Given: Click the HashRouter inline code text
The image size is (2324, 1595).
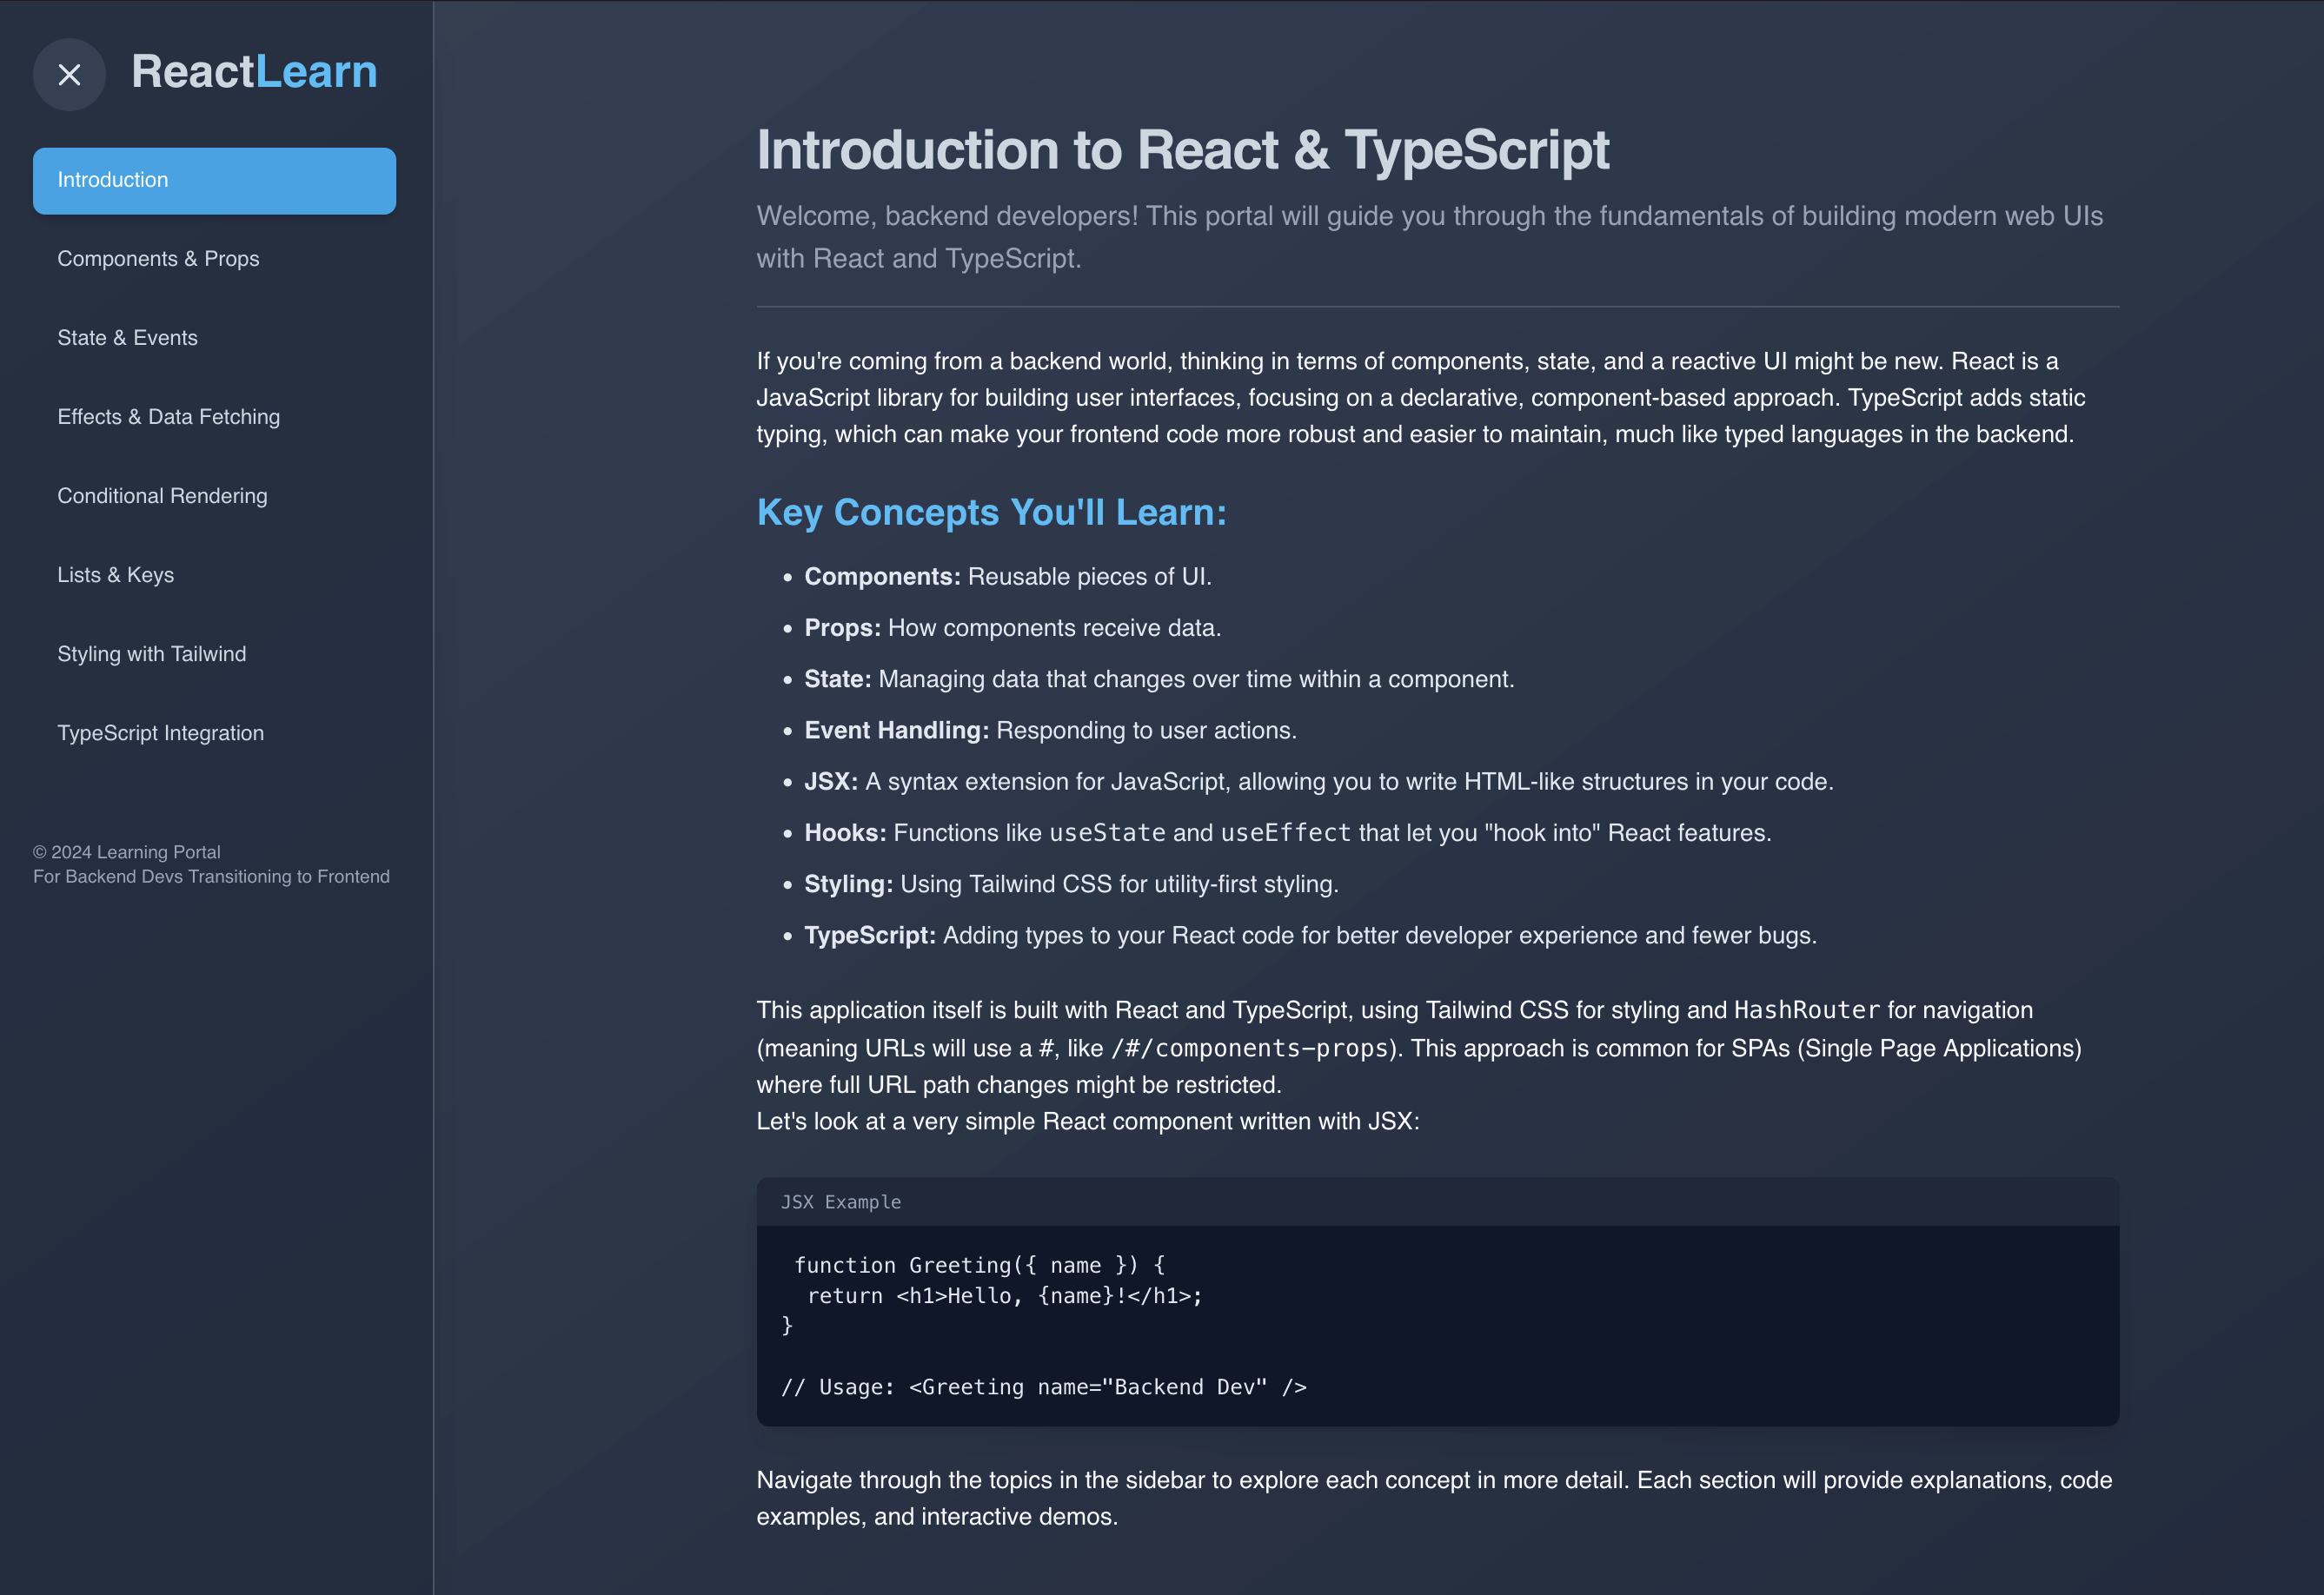Looking at the screenshot, I should 1806,1010.
